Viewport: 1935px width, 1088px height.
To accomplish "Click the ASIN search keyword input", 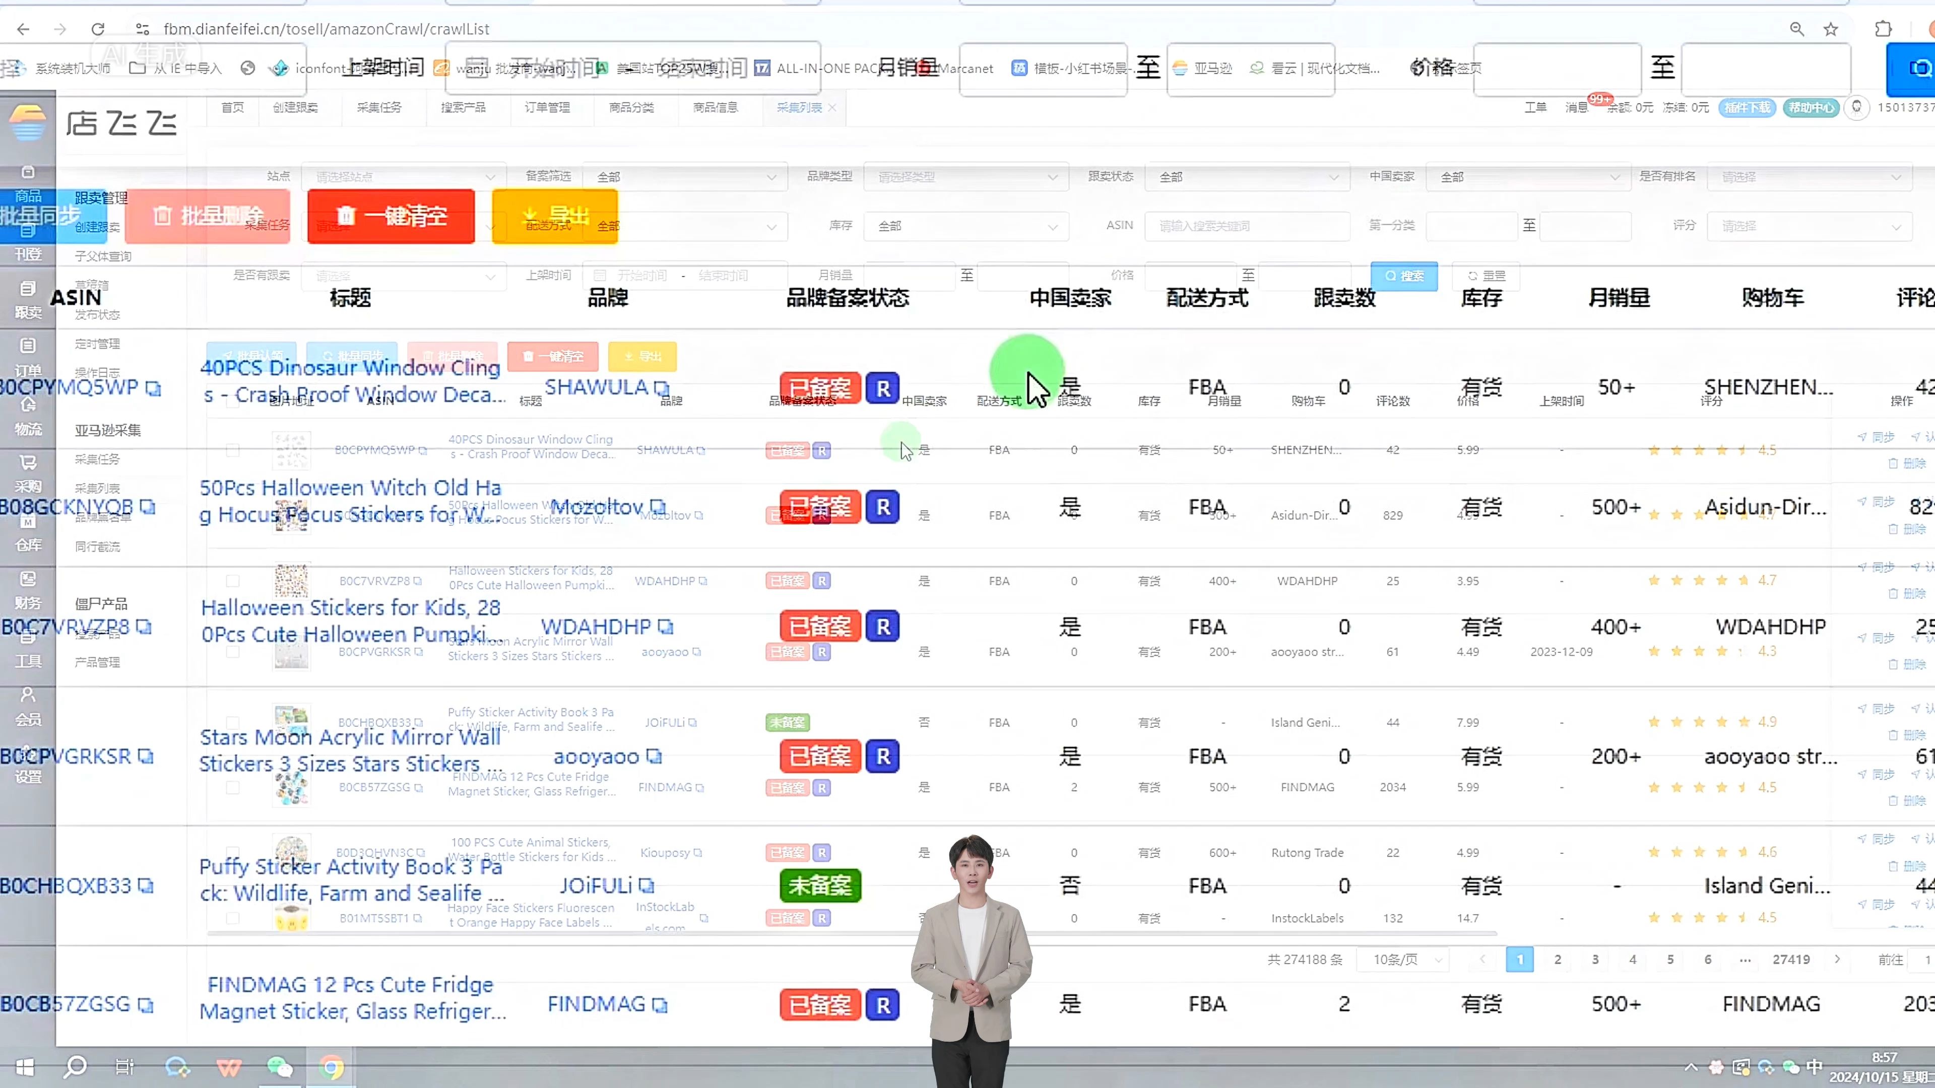I will 1248,226.
